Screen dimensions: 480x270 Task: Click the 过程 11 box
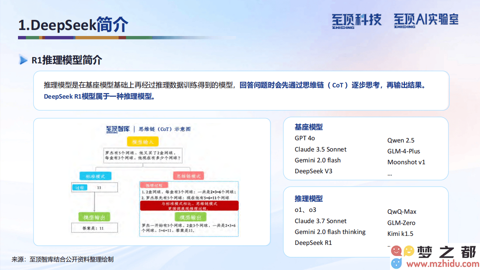point(94,187)
